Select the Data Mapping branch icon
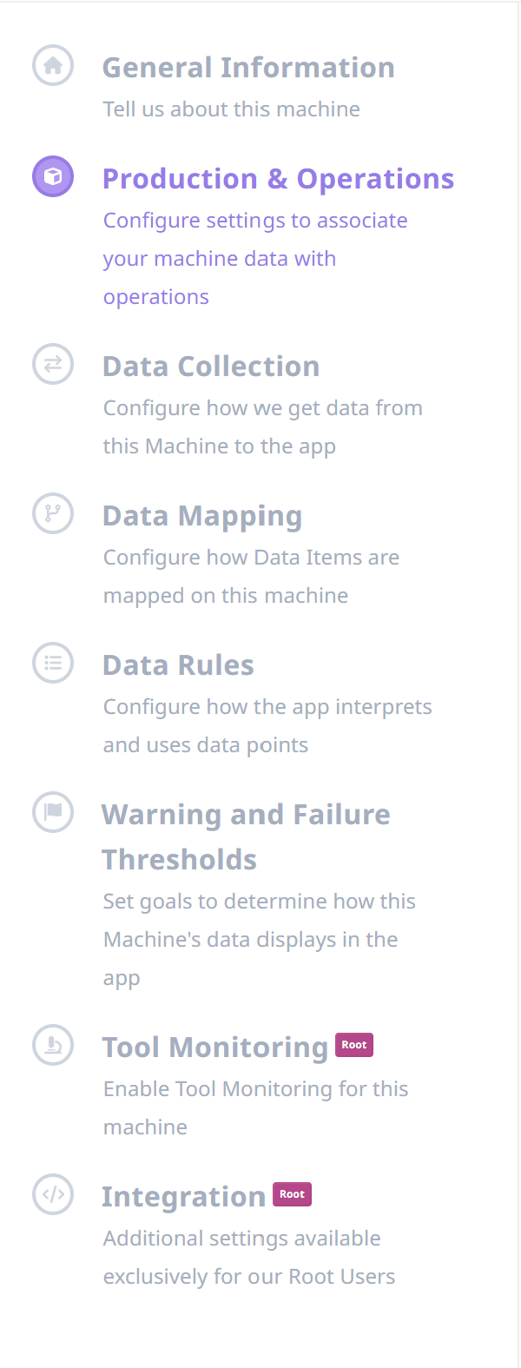Image resolution: width=521 pixels, height=1368 pixels. 53,513
